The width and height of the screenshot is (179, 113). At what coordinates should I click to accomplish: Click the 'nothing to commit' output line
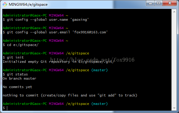pyautogui.click(x=70, y=95)
